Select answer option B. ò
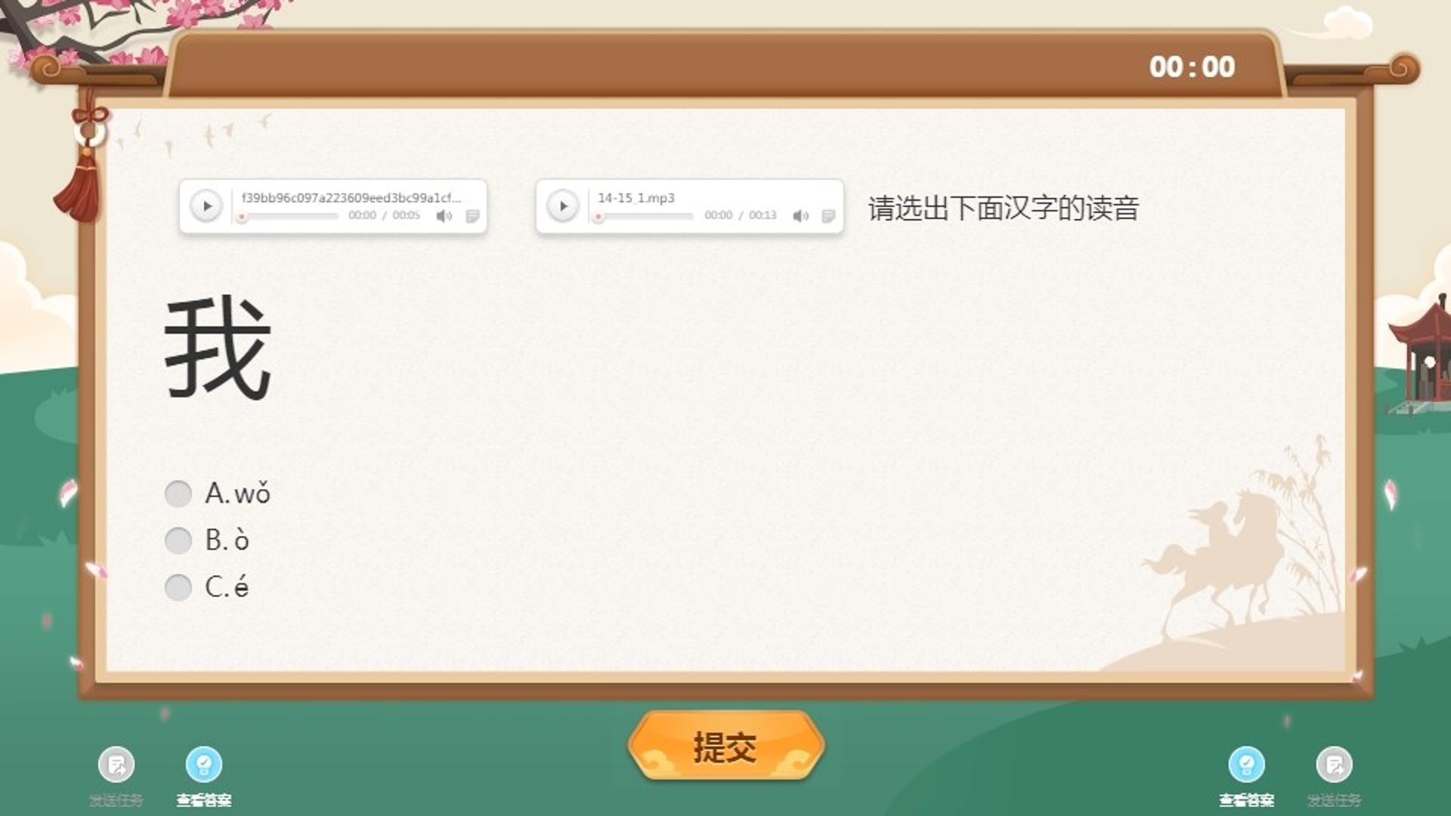Screen dimensions: 1451x816 click(178, 540)
